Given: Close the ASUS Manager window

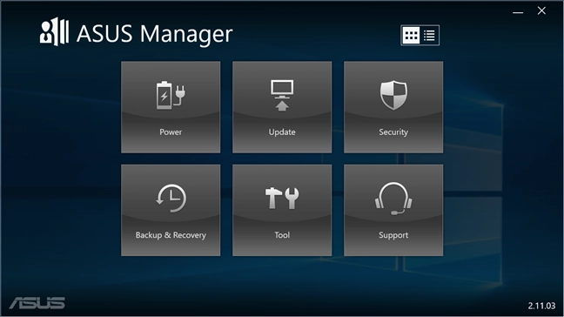Looking at the screenshot, I should click(x=541, y=11).
